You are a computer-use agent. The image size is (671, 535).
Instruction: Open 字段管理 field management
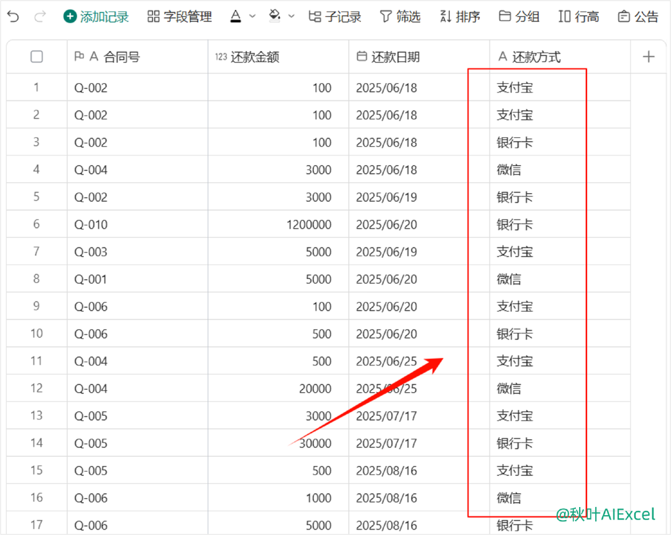180,17
